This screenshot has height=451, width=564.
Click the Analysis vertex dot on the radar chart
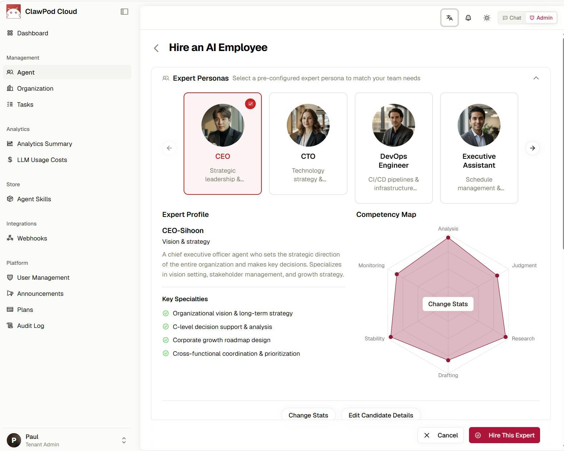(x=448, y=238)
